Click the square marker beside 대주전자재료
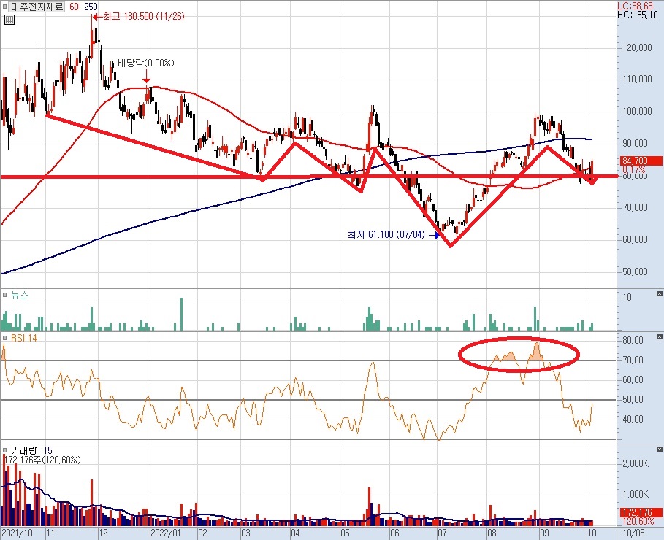 pos(4,7)
